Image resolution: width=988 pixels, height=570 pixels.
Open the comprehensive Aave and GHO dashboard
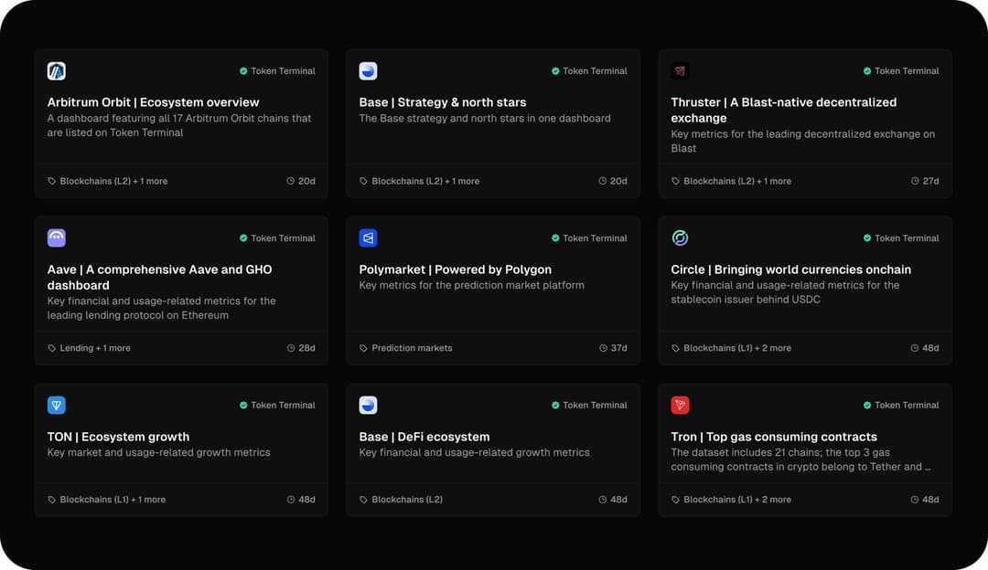tap(159, 277)
